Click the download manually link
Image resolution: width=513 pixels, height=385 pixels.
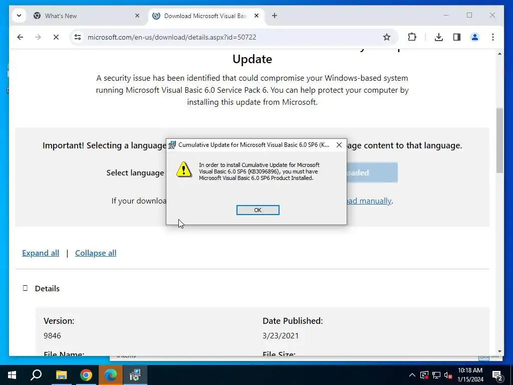[369, 201]
